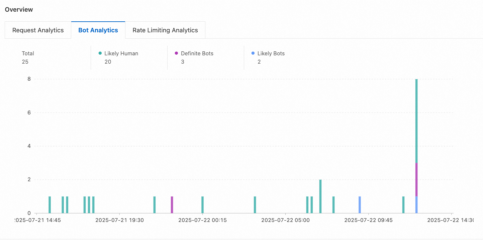Click the first teal bar after 14:45

pos(50,204)
